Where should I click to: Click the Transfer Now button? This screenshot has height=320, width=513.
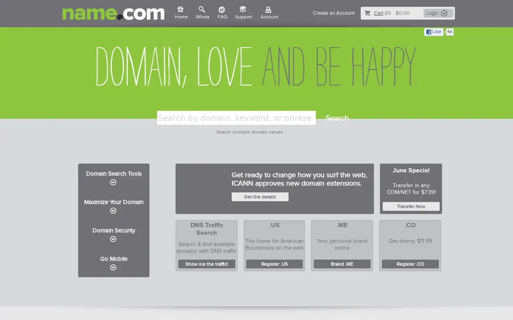[x=411, y=206]
